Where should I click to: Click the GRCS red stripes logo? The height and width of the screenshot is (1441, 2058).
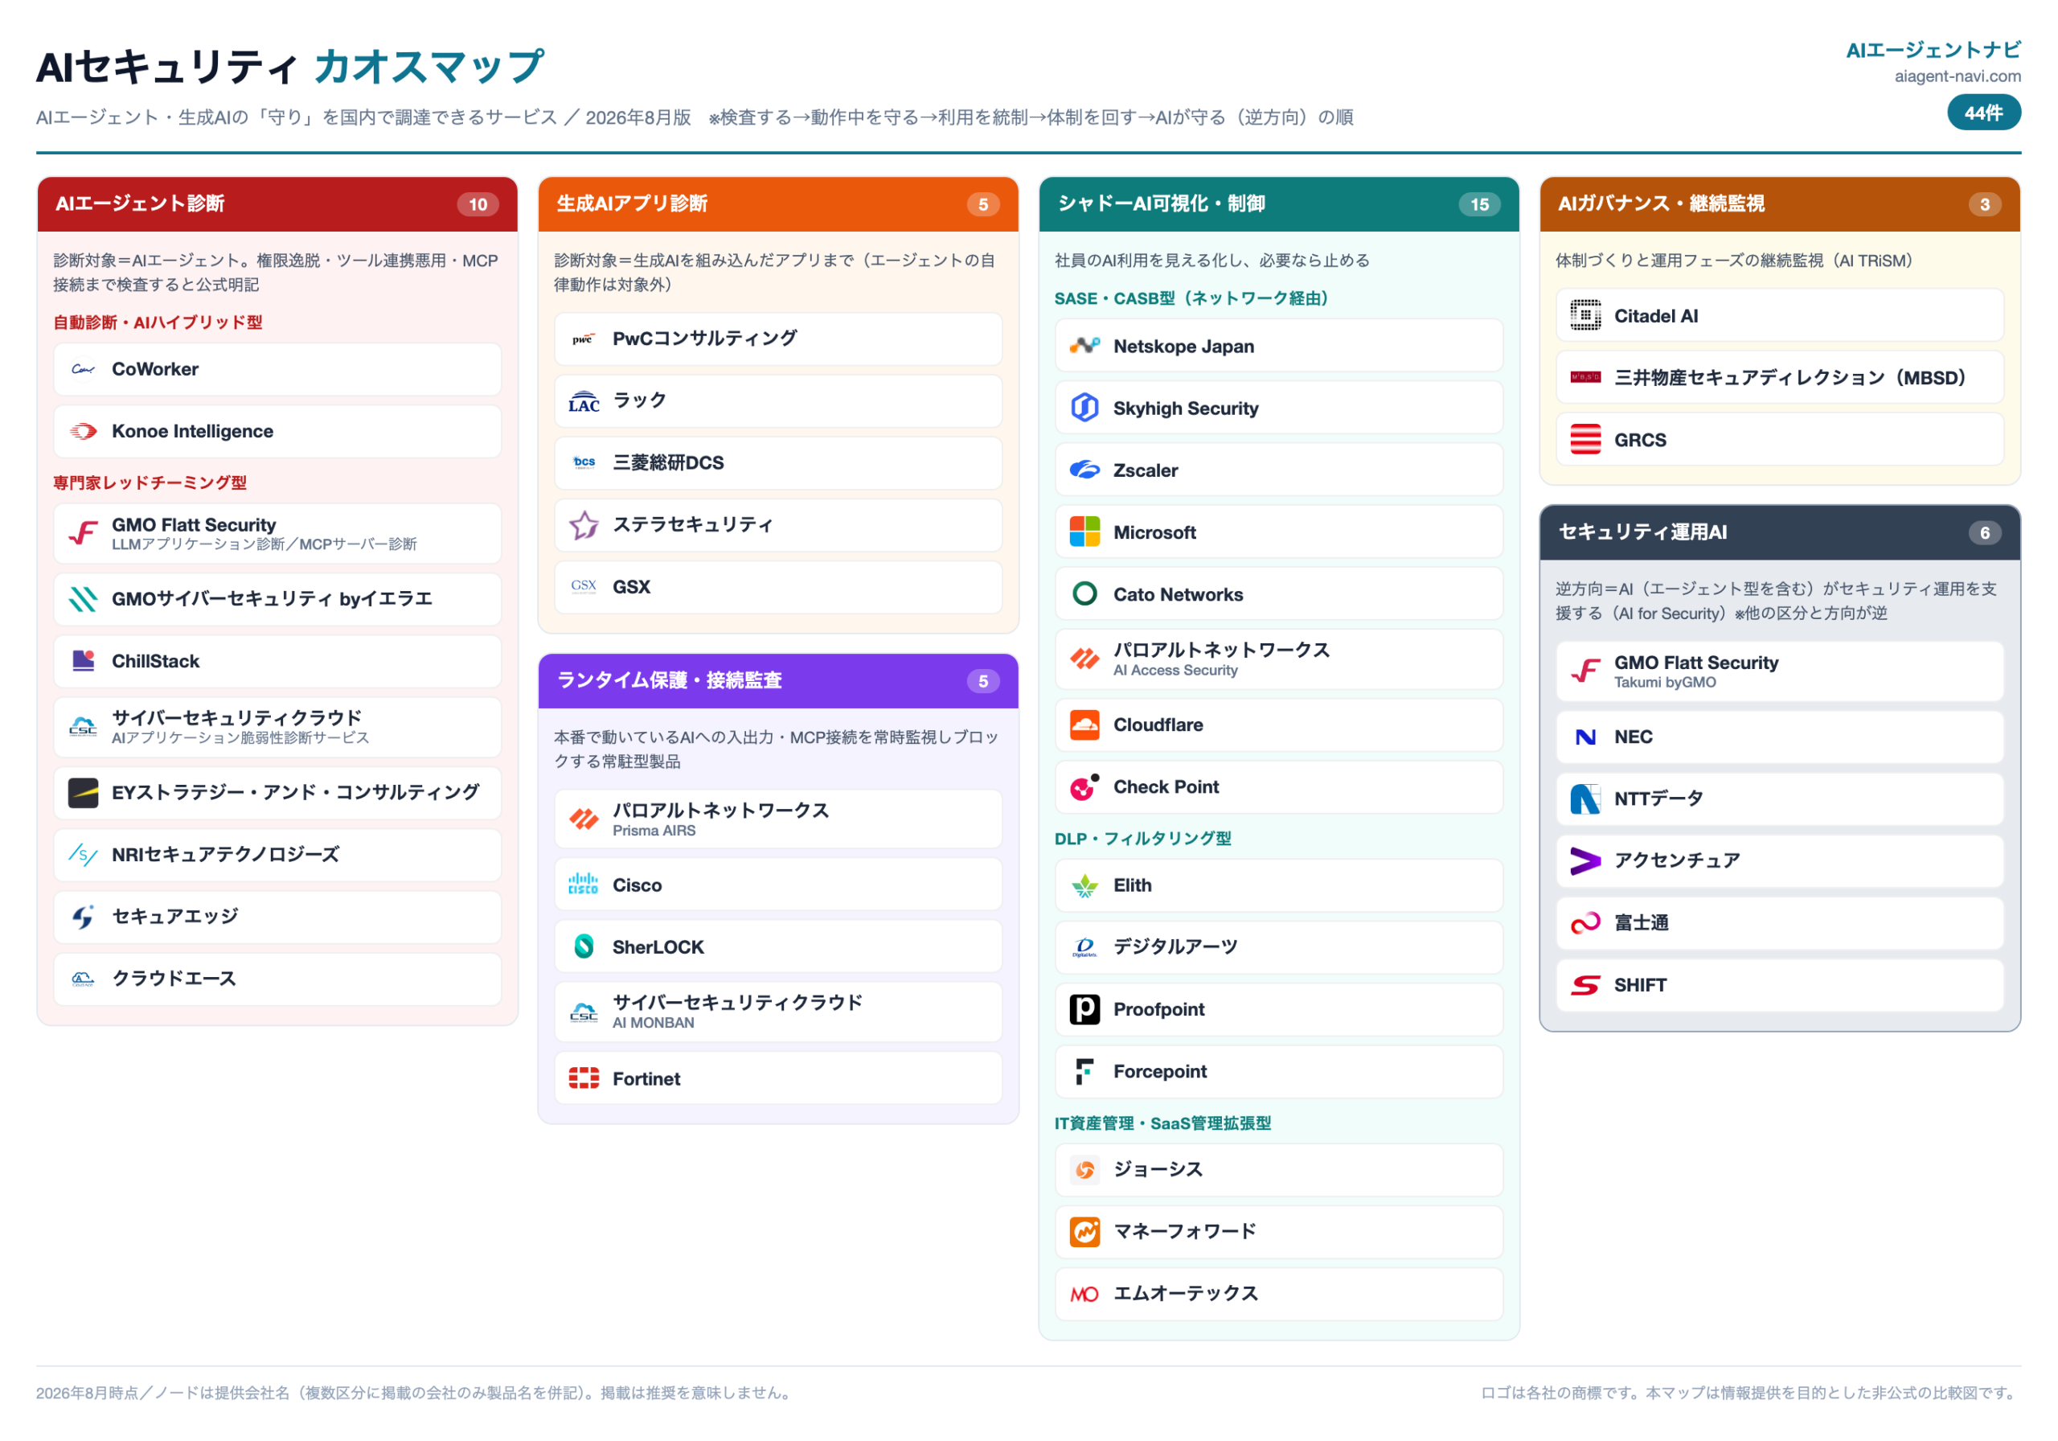tap(1585, 439)
